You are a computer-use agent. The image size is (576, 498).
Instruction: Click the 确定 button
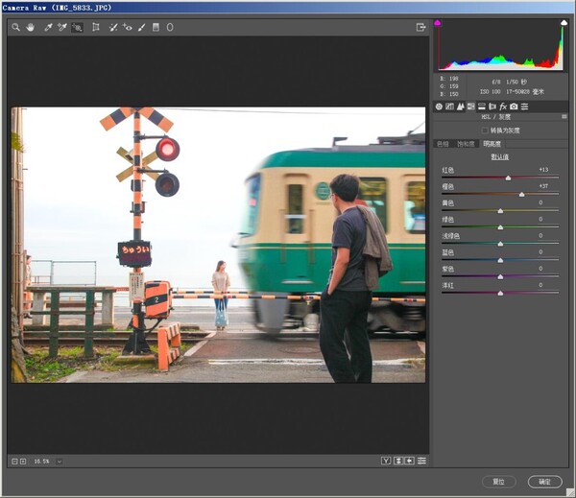coord(545,482)
